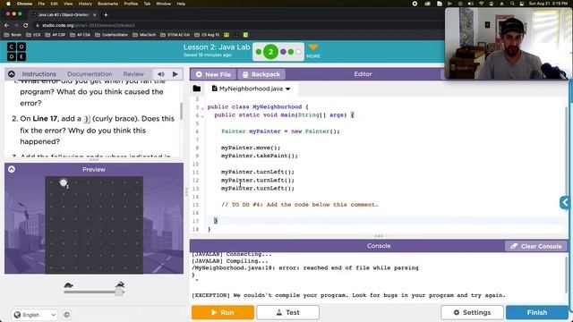
Task: Open Chrome's History menu
Action: (x=85, y=4)
